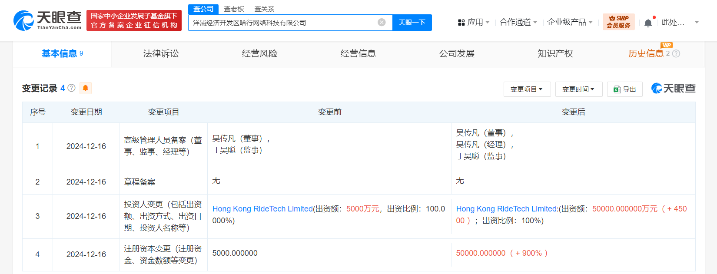Select the 查公司 search tab

(x=203, y=9)
